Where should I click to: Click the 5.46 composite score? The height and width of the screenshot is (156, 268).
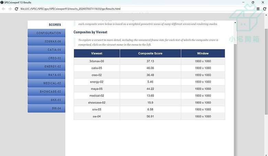pyautogui.click(x=150, y=82)
